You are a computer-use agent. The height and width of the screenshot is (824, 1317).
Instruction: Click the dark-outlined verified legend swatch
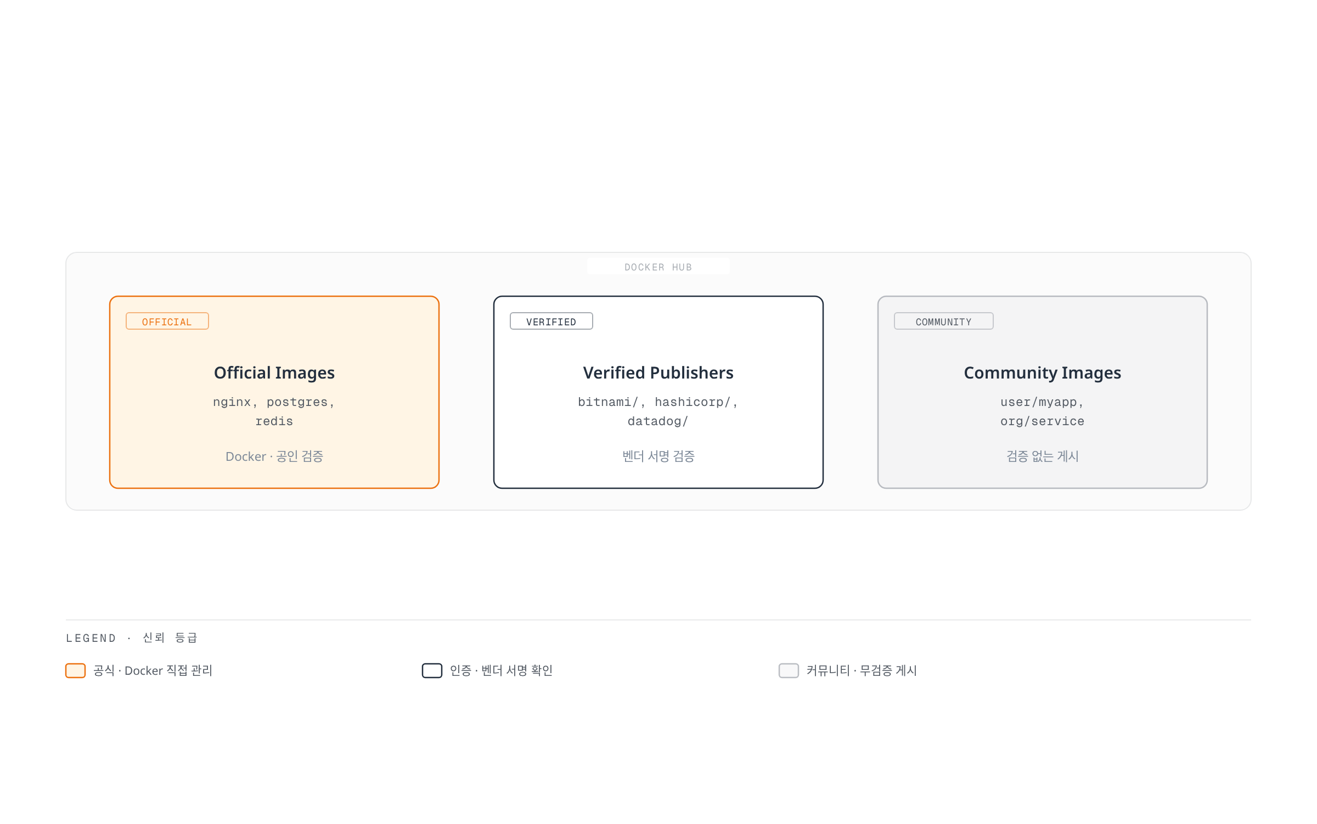point(432,671)
